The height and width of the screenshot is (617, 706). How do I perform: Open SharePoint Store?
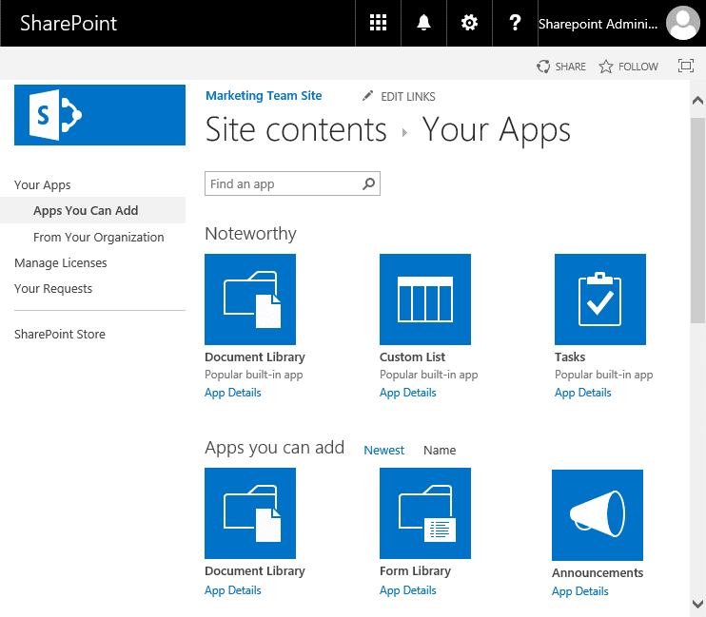(x=59, y=334)
